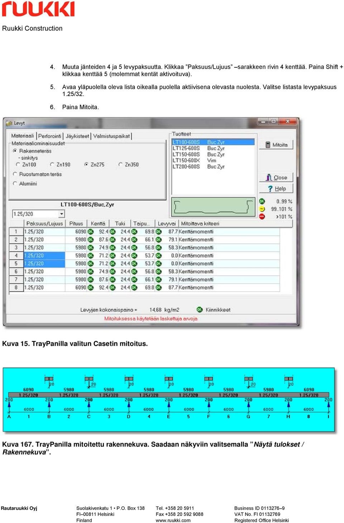Click the Levyt window title icon

(x=9, y=123)
